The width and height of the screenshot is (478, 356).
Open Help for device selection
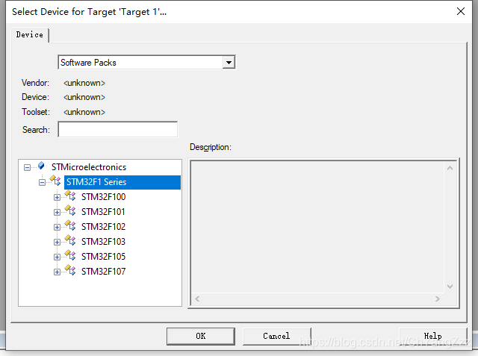point(432,336)
